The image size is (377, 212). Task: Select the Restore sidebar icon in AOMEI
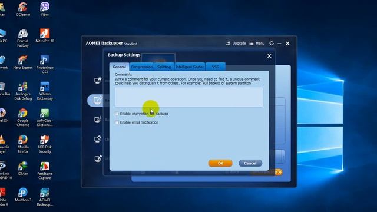point(98,120)
